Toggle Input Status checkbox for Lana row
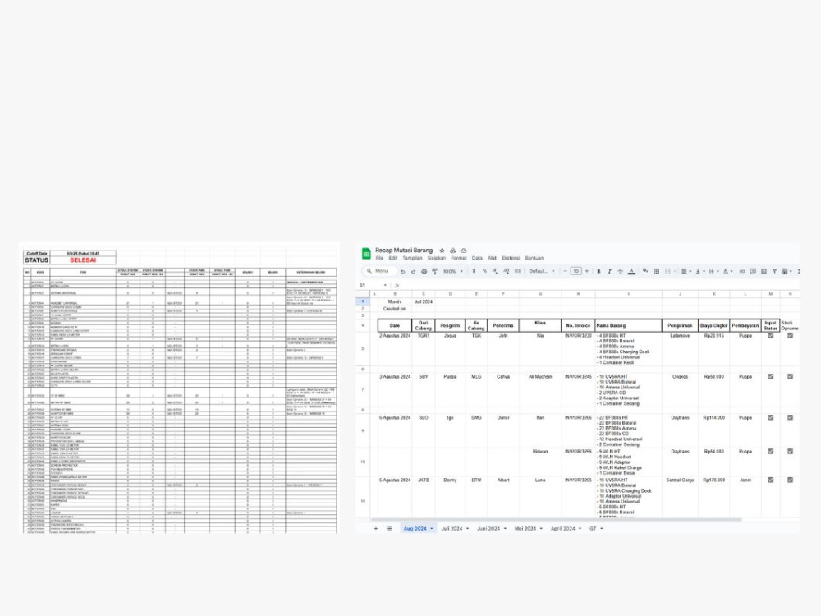 [x=770, y=480]
